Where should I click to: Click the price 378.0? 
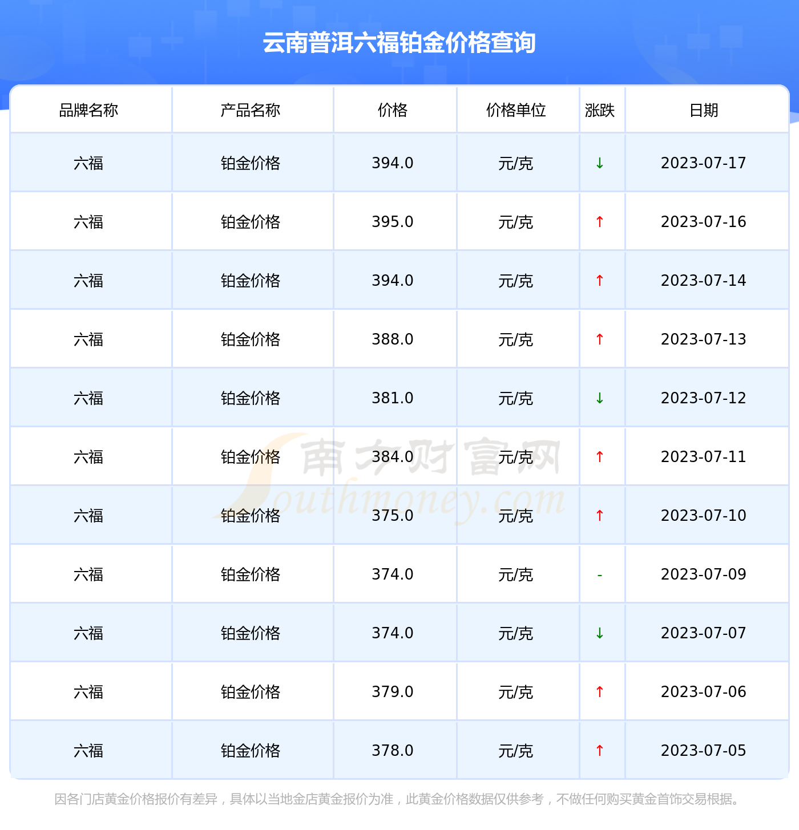[x=393, y=751]
